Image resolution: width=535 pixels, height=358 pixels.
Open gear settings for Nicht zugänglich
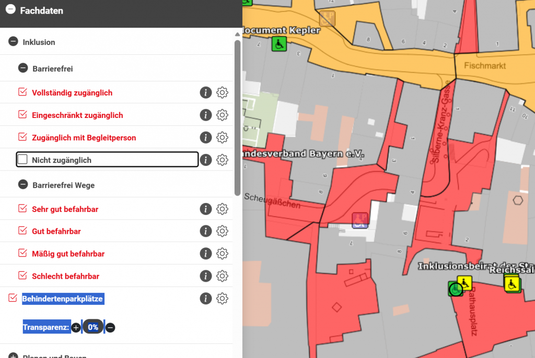pos(222,160)
